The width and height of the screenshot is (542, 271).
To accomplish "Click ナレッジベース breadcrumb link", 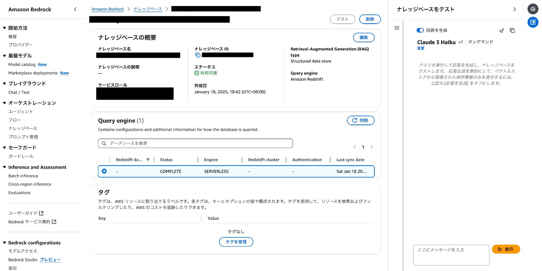I will (148, 9).
